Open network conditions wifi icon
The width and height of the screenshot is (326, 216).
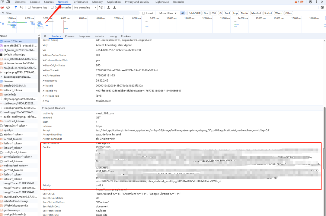101,8
